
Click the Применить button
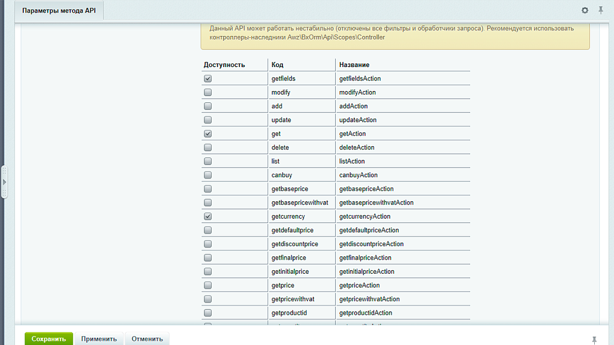point(99,338)
